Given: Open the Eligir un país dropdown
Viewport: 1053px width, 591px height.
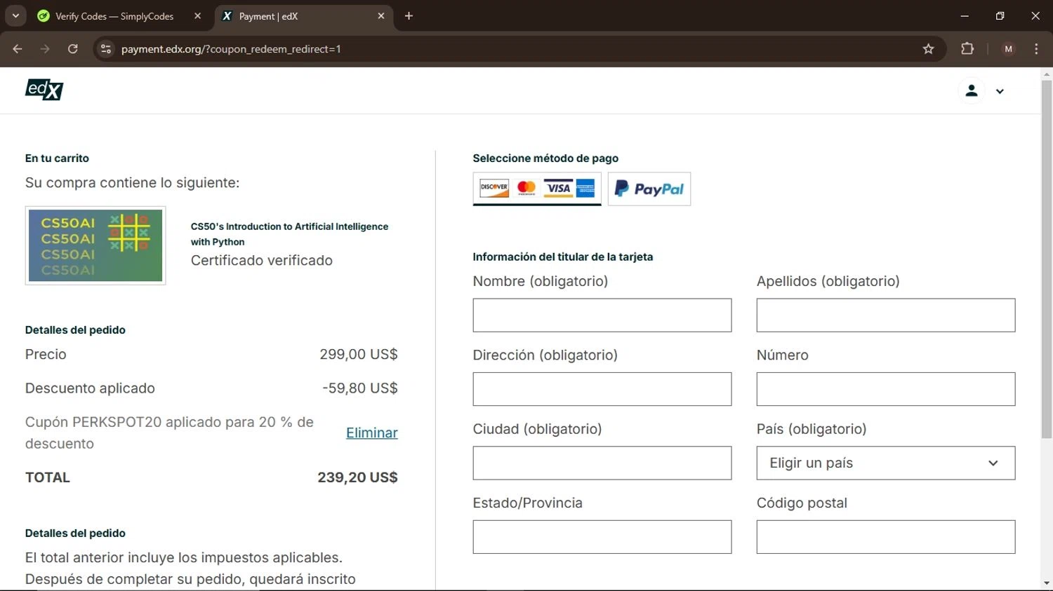Looking at the screenshot, I should [x=886, y=463].
